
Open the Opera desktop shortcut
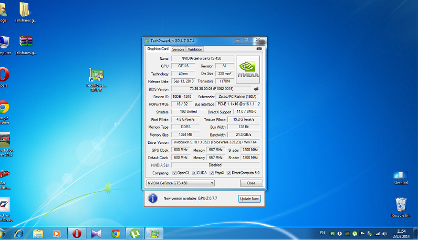[4, 77]
